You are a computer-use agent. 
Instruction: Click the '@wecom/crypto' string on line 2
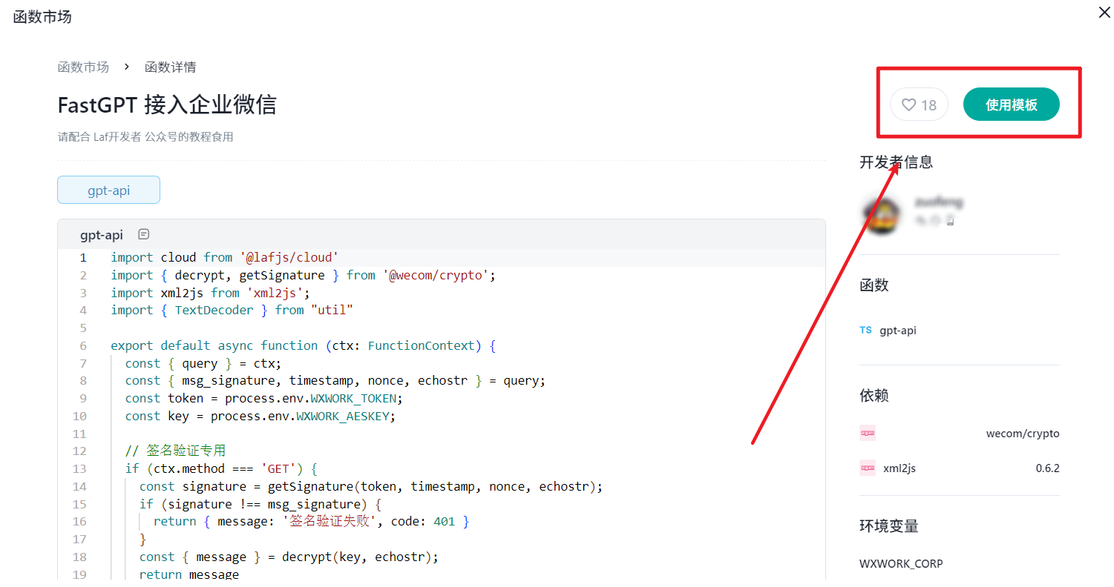(x=435, y=275)
